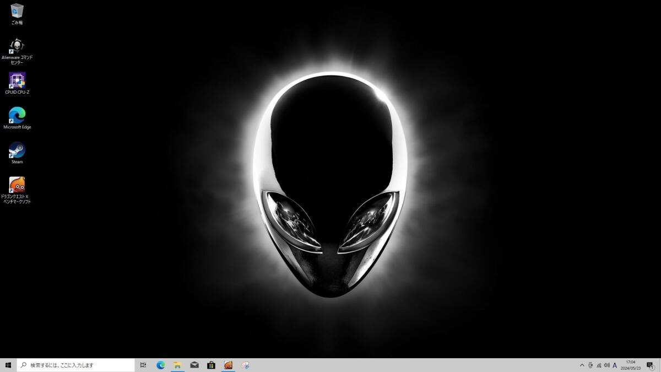Open the volume control tray icon
Viewport: 661px width, 372px height.
tap(606, 365)
